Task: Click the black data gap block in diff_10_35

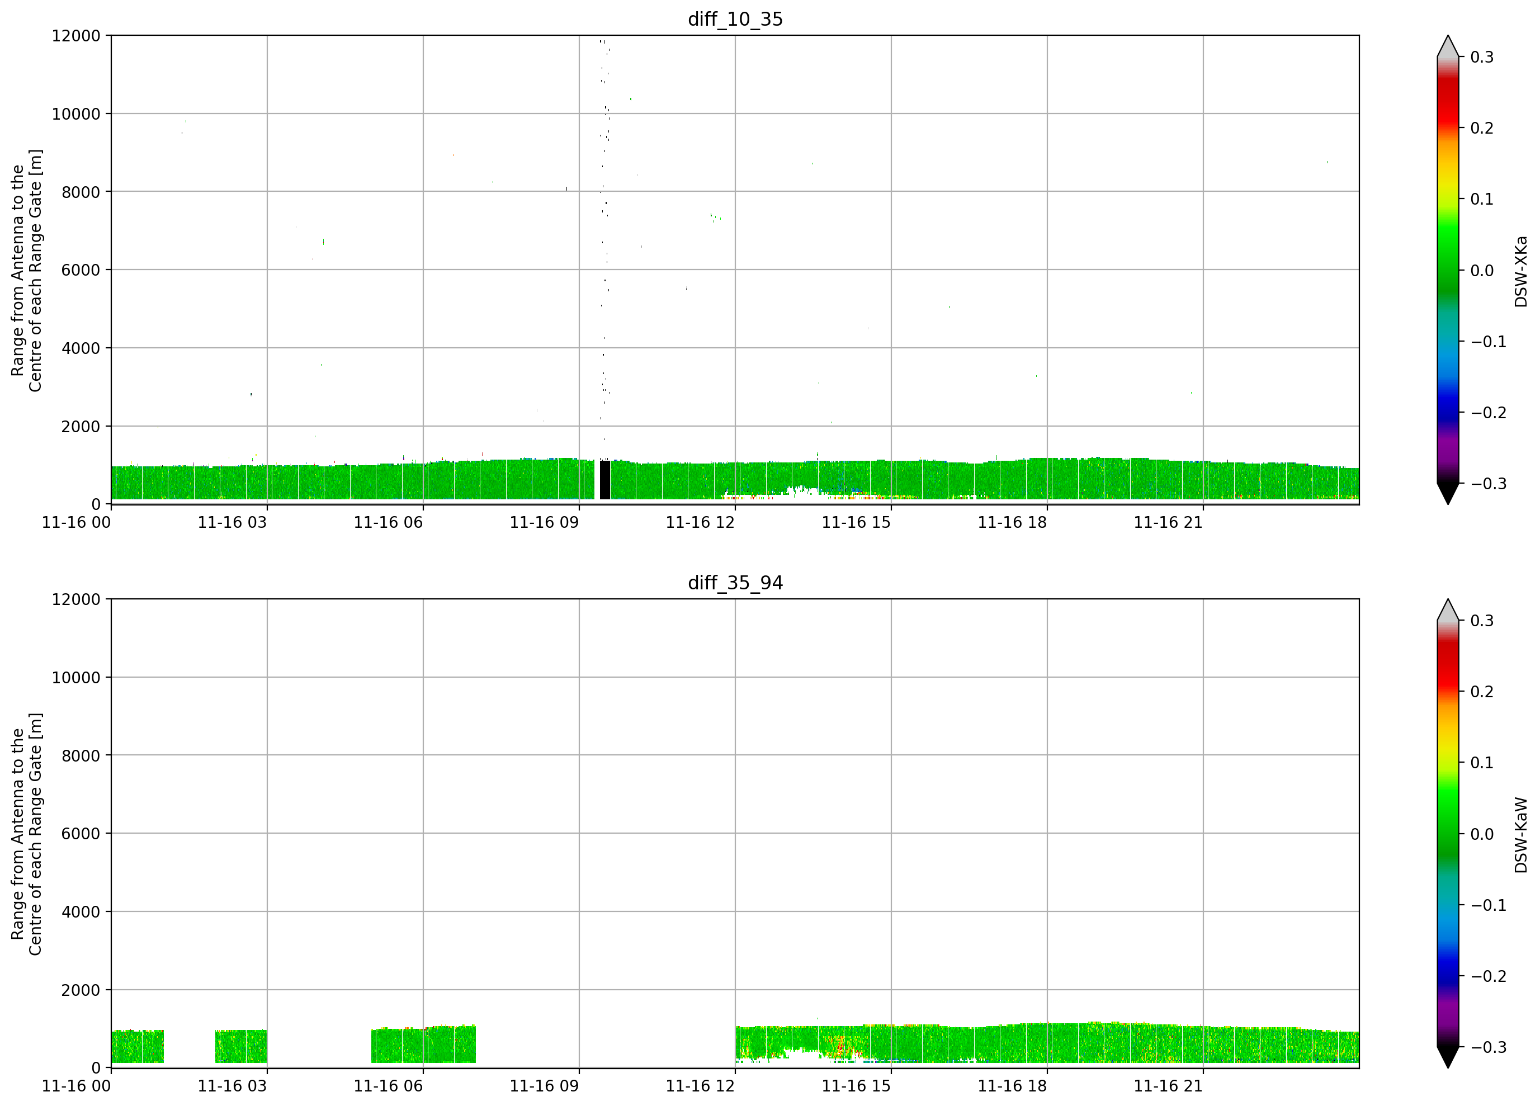Action: [605, 480]
